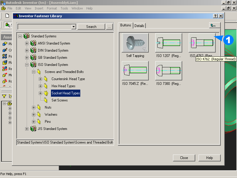Expand the ANSI Standard System node

click(27, 43)
